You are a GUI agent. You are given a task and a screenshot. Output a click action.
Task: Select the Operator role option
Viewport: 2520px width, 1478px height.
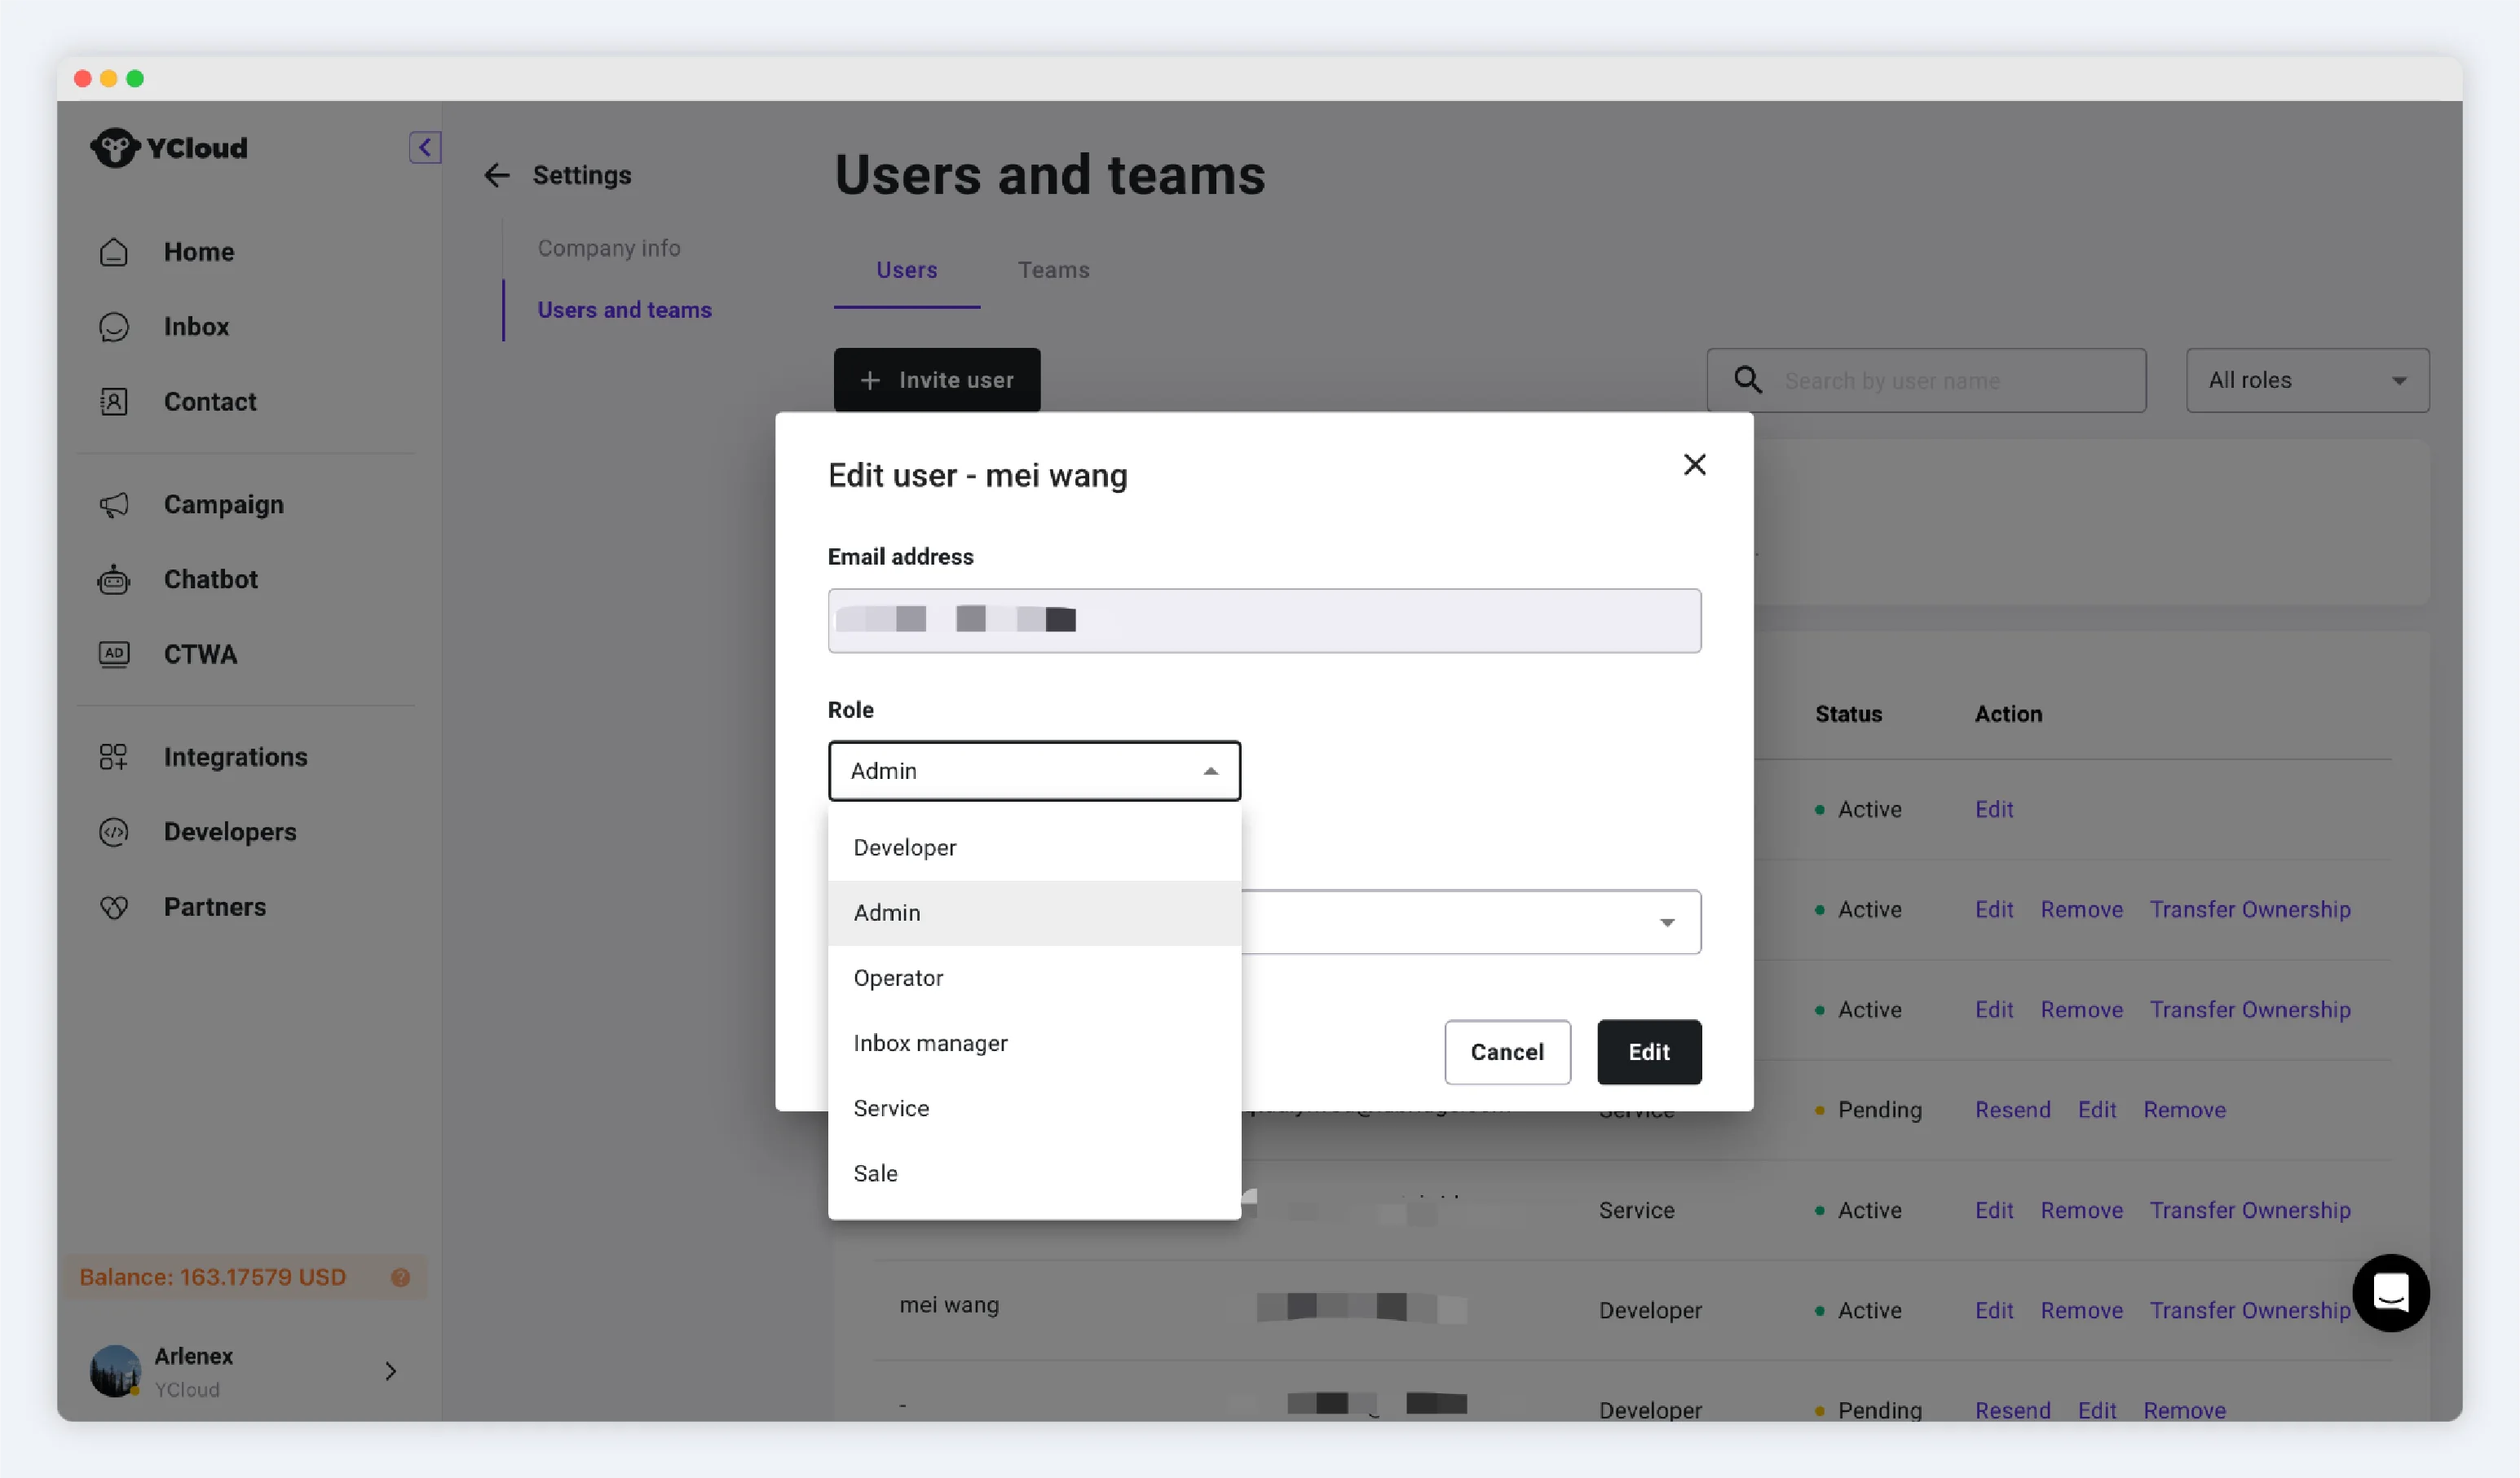tap(1035, 978)
